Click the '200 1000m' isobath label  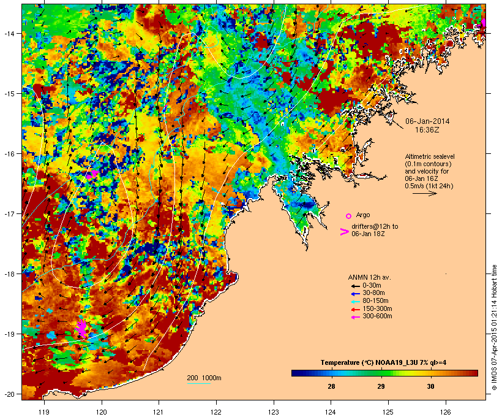coord(204,378)
